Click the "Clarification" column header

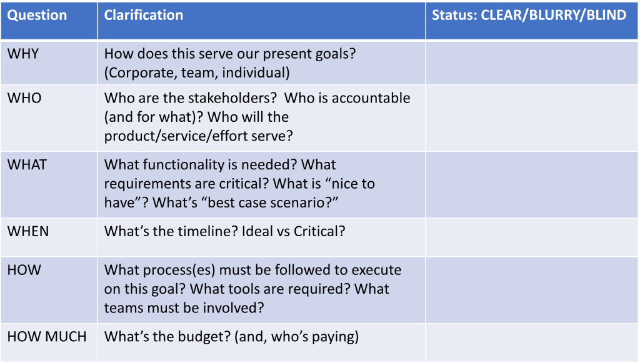pos(144,16)
